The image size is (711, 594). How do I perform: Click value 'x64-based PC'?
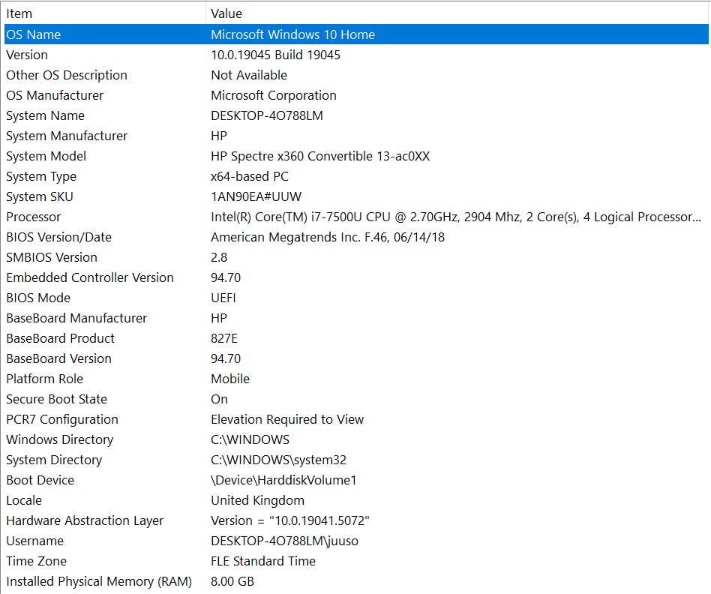click(250, 176)
